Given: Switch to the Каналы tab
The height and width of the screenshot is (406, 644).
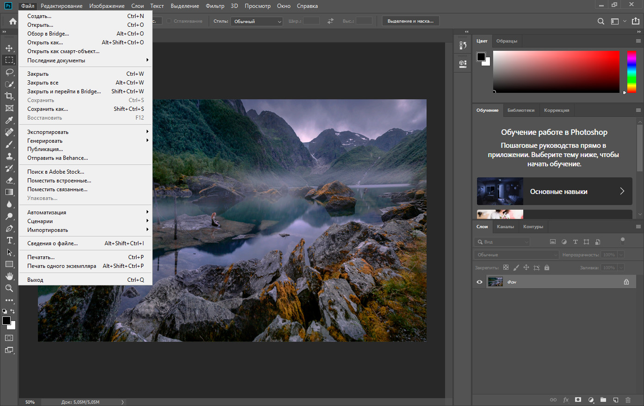Looking at the screenshot, I should point(505,226).
